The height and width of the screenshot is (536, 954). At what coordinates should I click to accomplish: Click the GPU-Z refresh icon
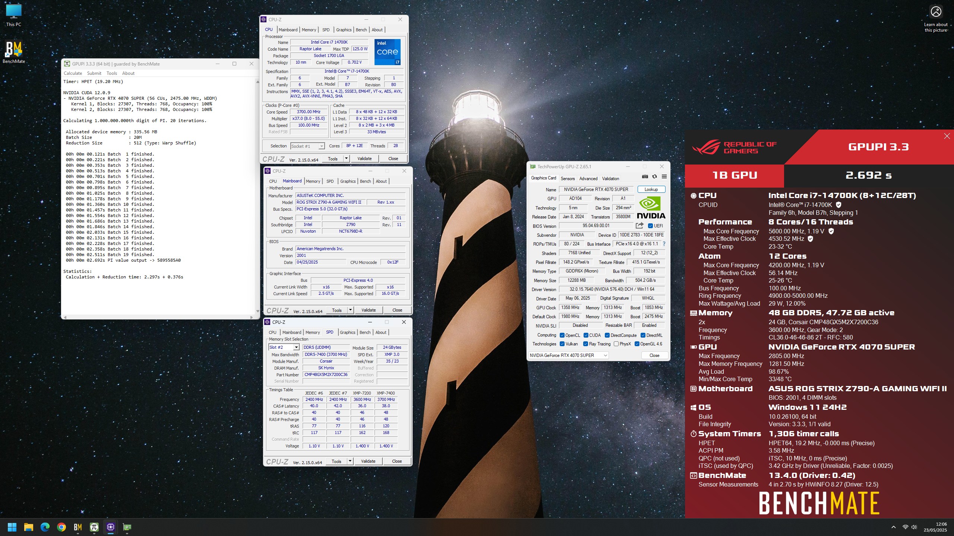pyautogui.click(x=654, y=177)
